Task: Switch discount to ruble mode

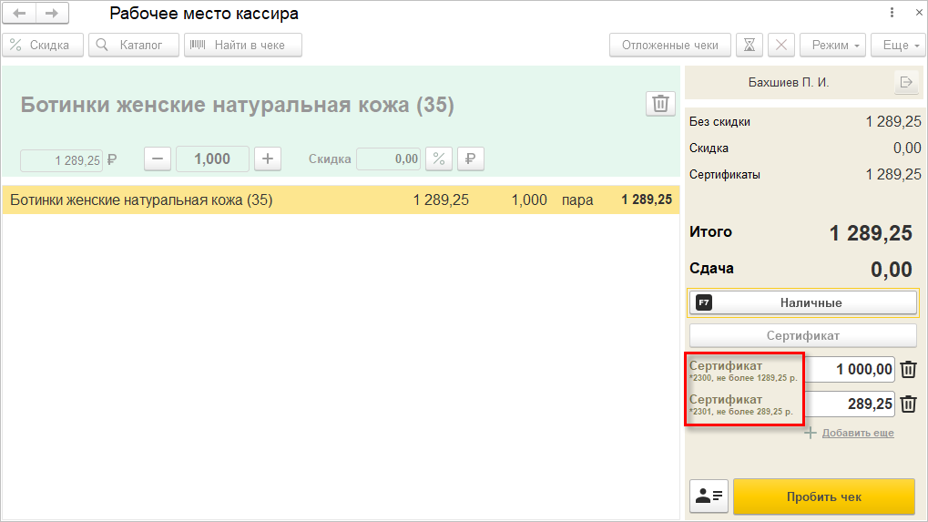Action: click(x=471, y=159)
